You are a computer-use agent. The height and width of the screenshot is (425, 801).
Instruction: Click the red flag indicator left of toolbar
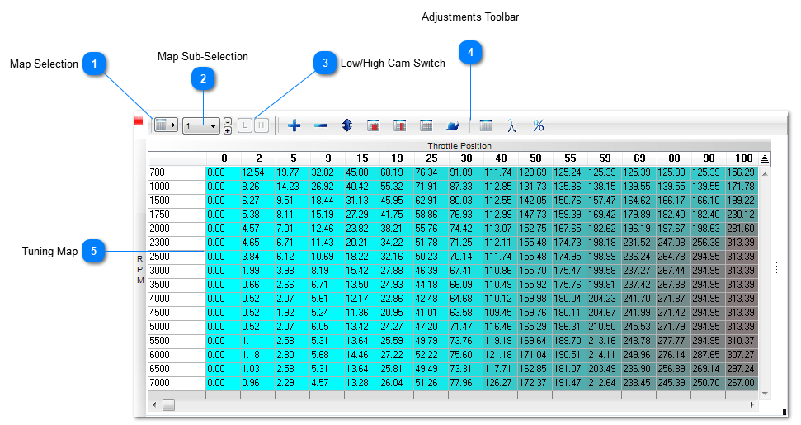(139, 121)
